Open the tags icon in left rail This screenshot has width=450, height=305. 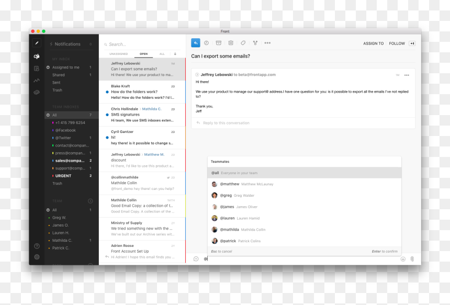click(x=37, y=92)
